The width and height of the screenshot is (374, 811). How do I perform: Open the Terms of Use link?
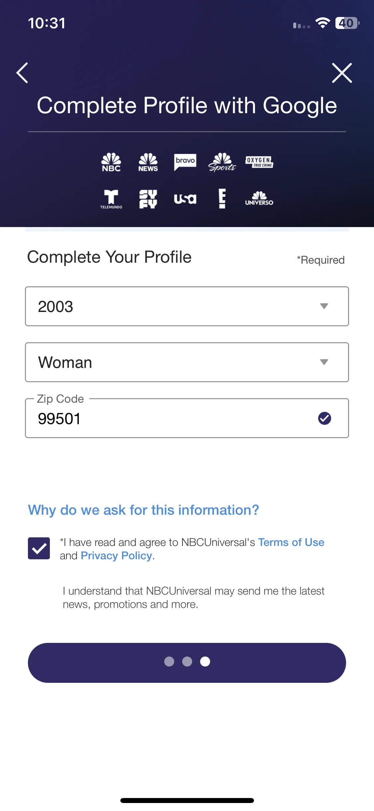(x=291, y=542)
